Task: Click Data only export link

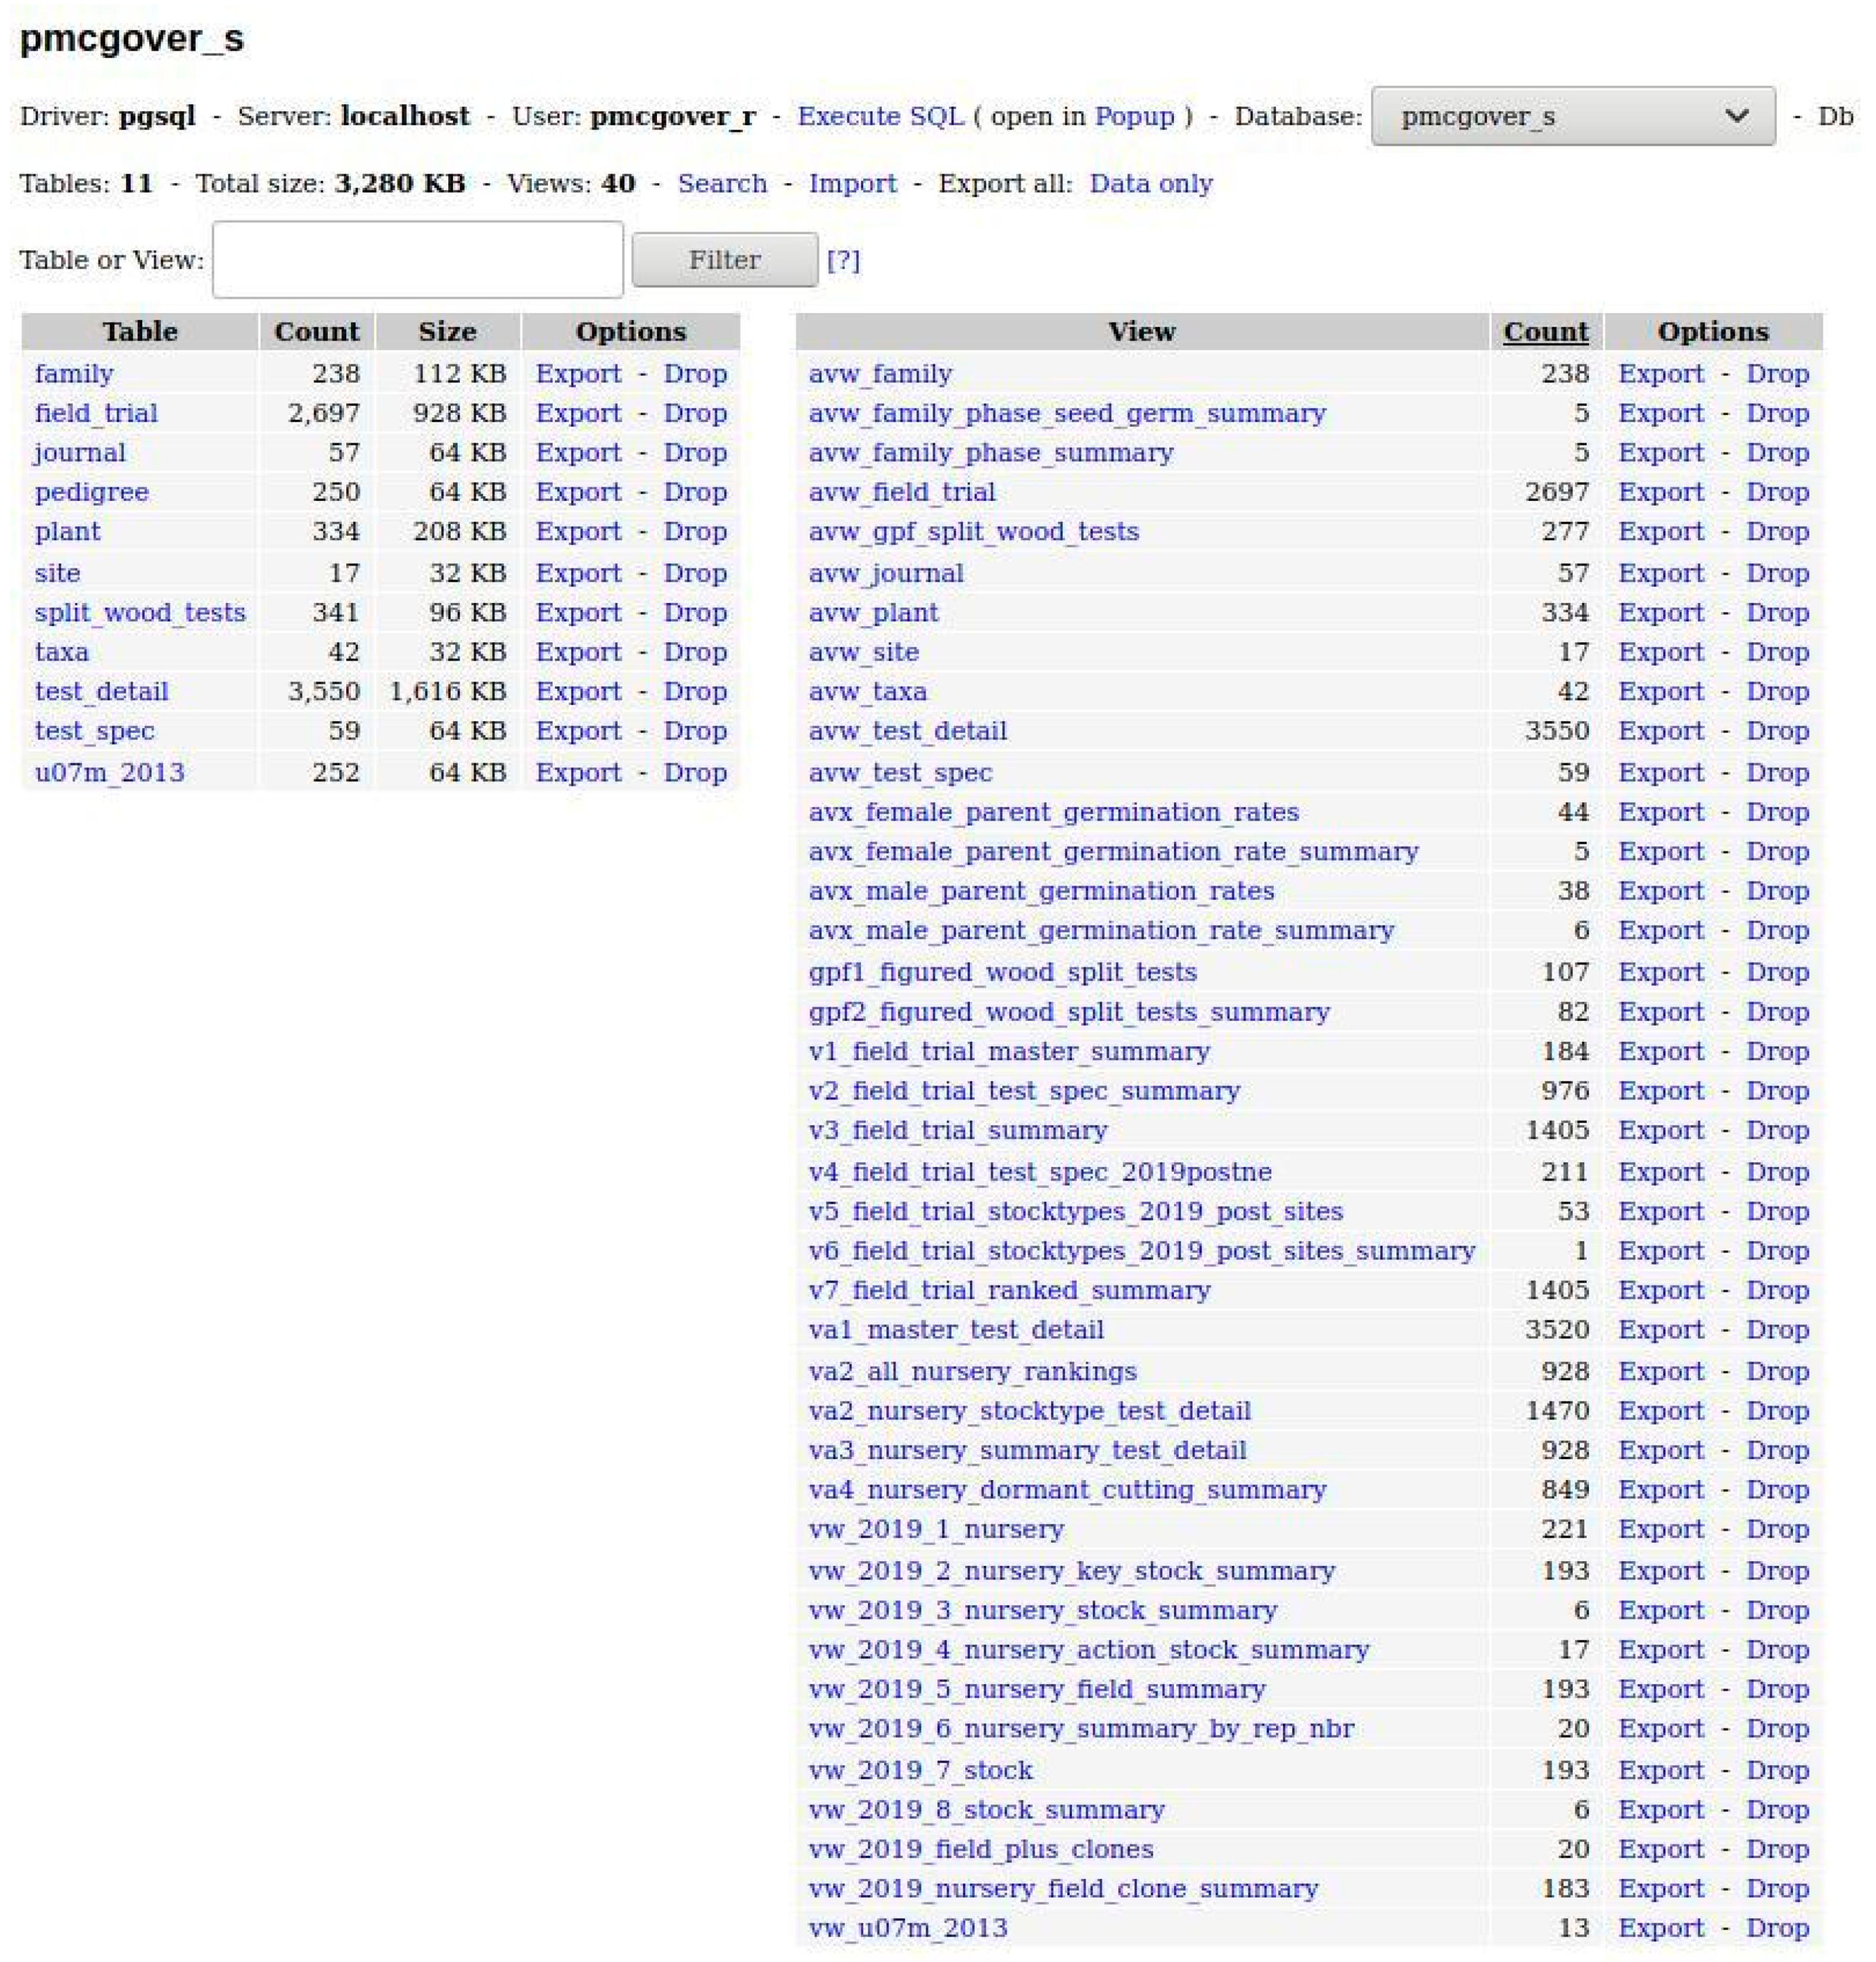Action: tap(1150, 184)
